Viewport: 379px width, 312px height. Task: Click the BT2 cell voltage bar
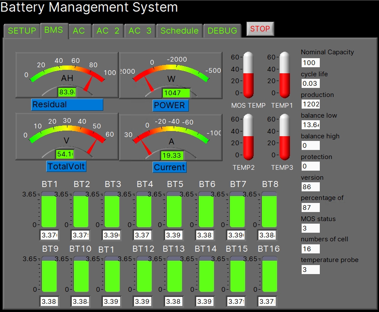click(81, 209)
